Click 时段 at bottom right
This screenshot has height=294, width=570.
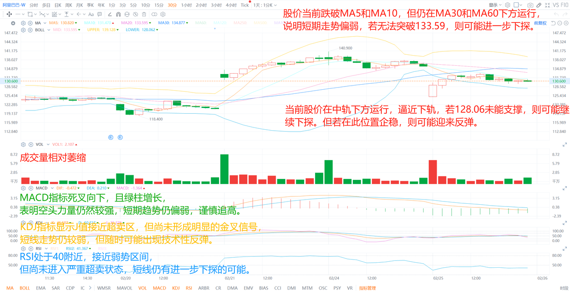click(x=564, y=288)
